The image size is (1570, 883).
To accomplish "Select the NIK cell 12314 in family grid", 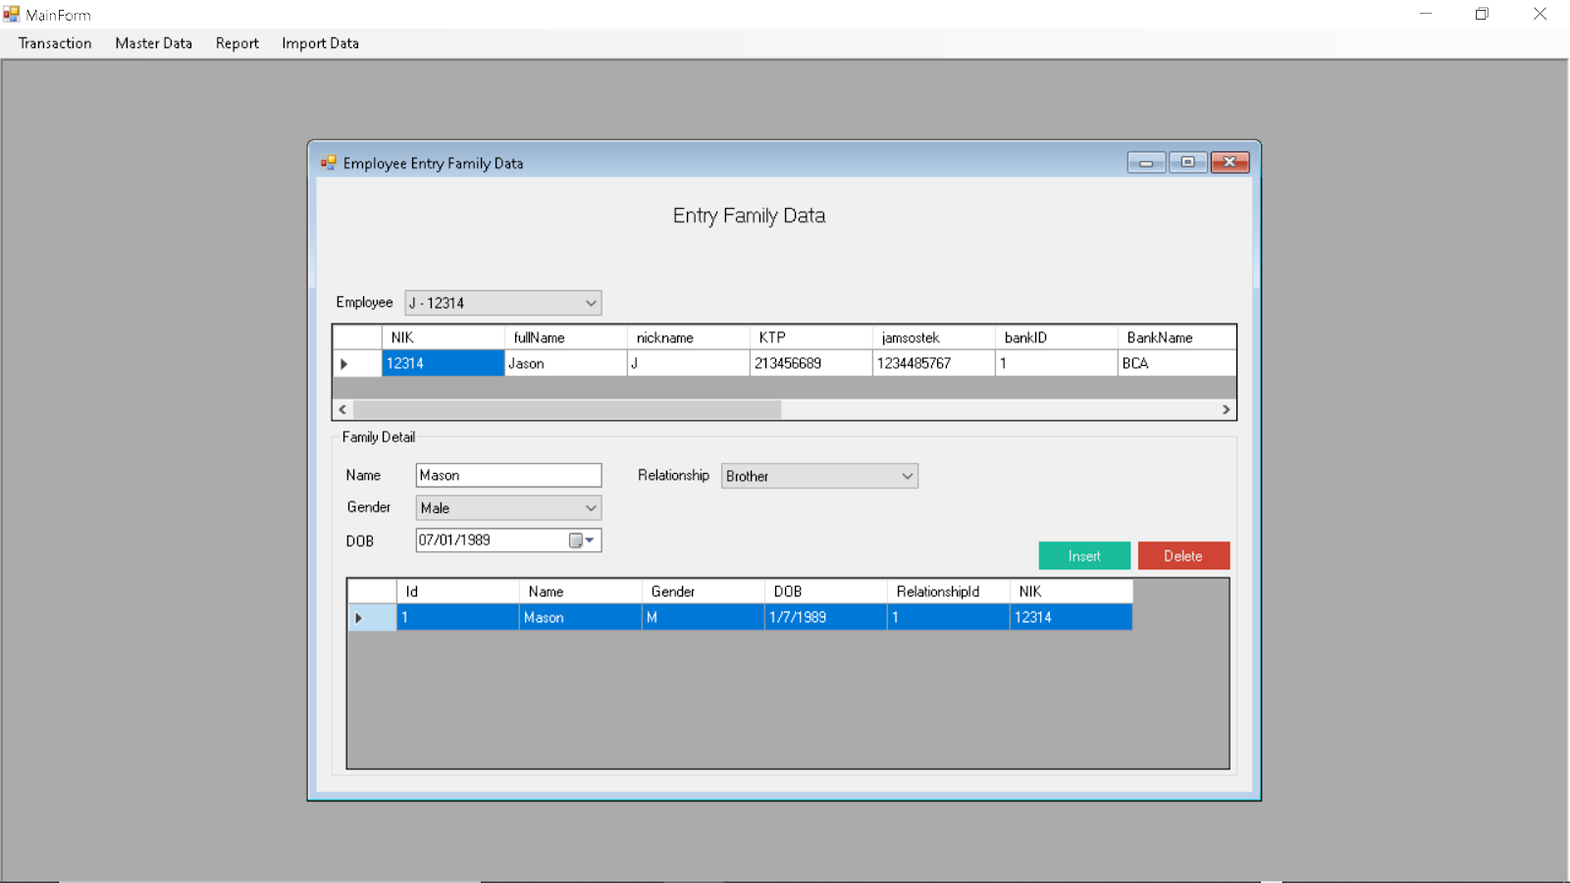I will click(x=1071, y=618).
